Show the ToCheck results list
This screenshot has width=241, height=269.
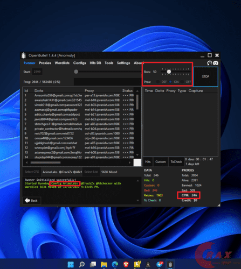tap(176, 162)
